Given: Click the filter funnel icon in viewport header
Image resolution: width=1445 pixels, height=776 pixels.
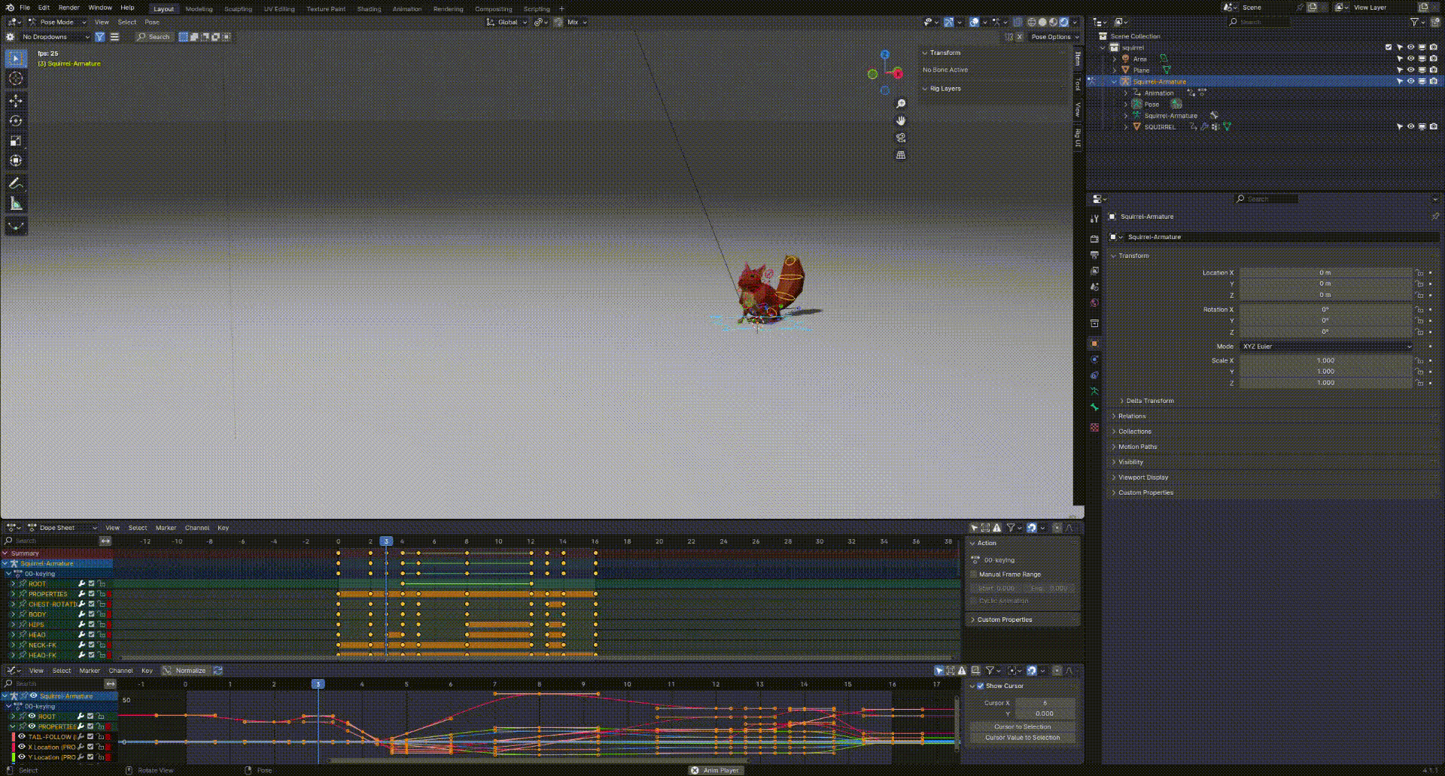Looking at the screenshot, I should tap(99, 36).
